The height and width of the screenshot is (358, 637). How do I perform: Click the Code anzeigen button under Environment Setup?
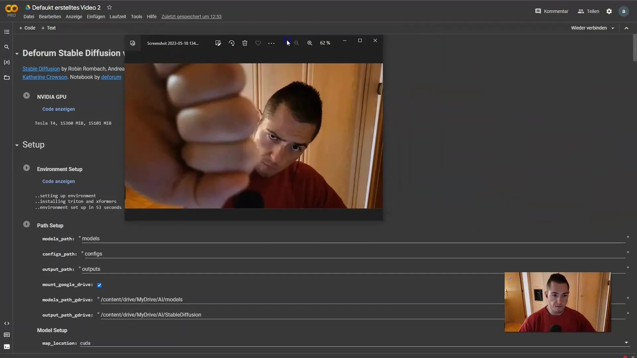[58, 181]
